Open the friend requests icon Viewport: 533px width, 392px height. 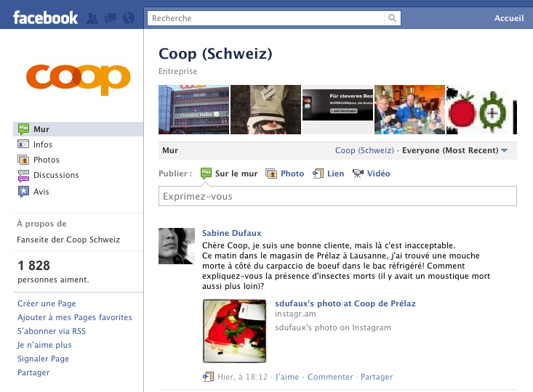92,18
